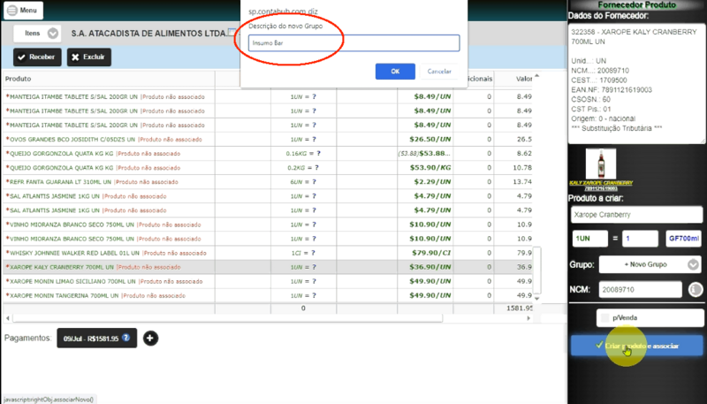
Task: Click the Excluir X button
Action: coord(89,57)
